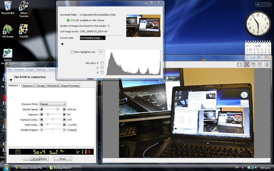Viewport: 274px width, 171px height.
Task: Switch to the Image Processing tab
Action: tap(70, 85)
